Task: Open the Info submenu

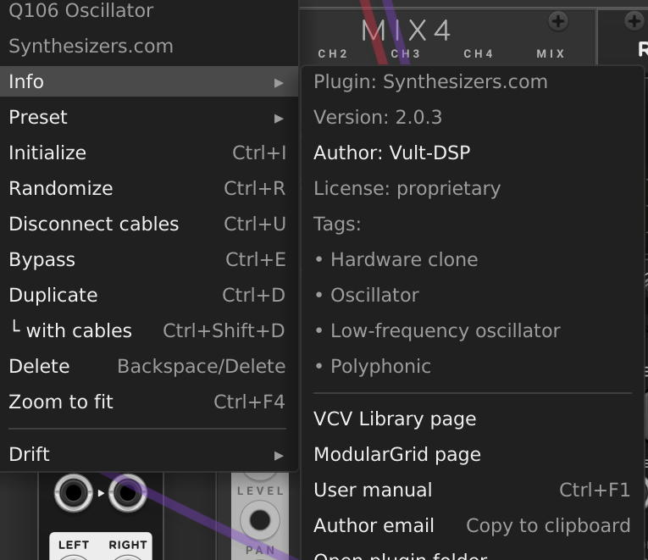Action: 149,81
